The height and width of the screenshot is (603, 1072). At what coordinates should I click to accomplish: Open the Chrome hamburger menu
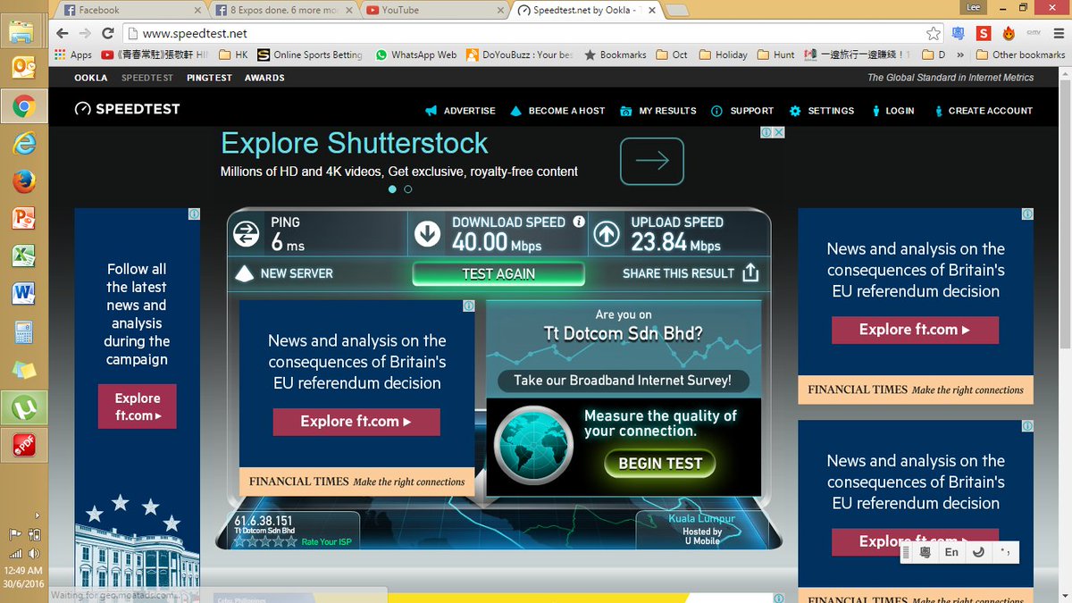click(1059, 33)
